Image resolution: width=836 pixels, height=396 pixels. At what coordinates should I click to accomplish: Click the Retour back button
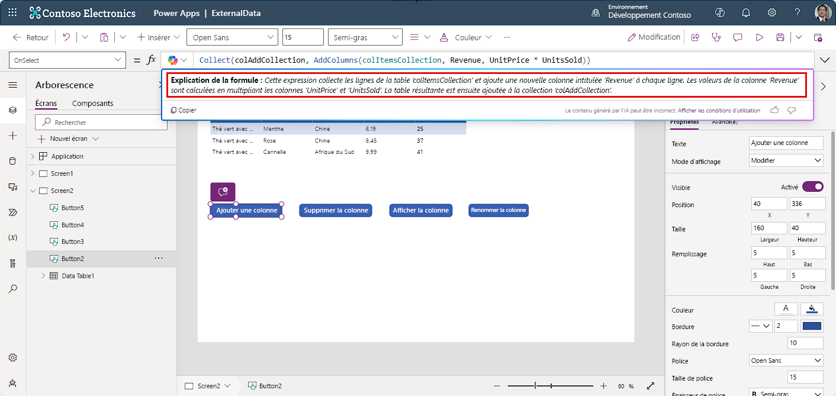31,37
